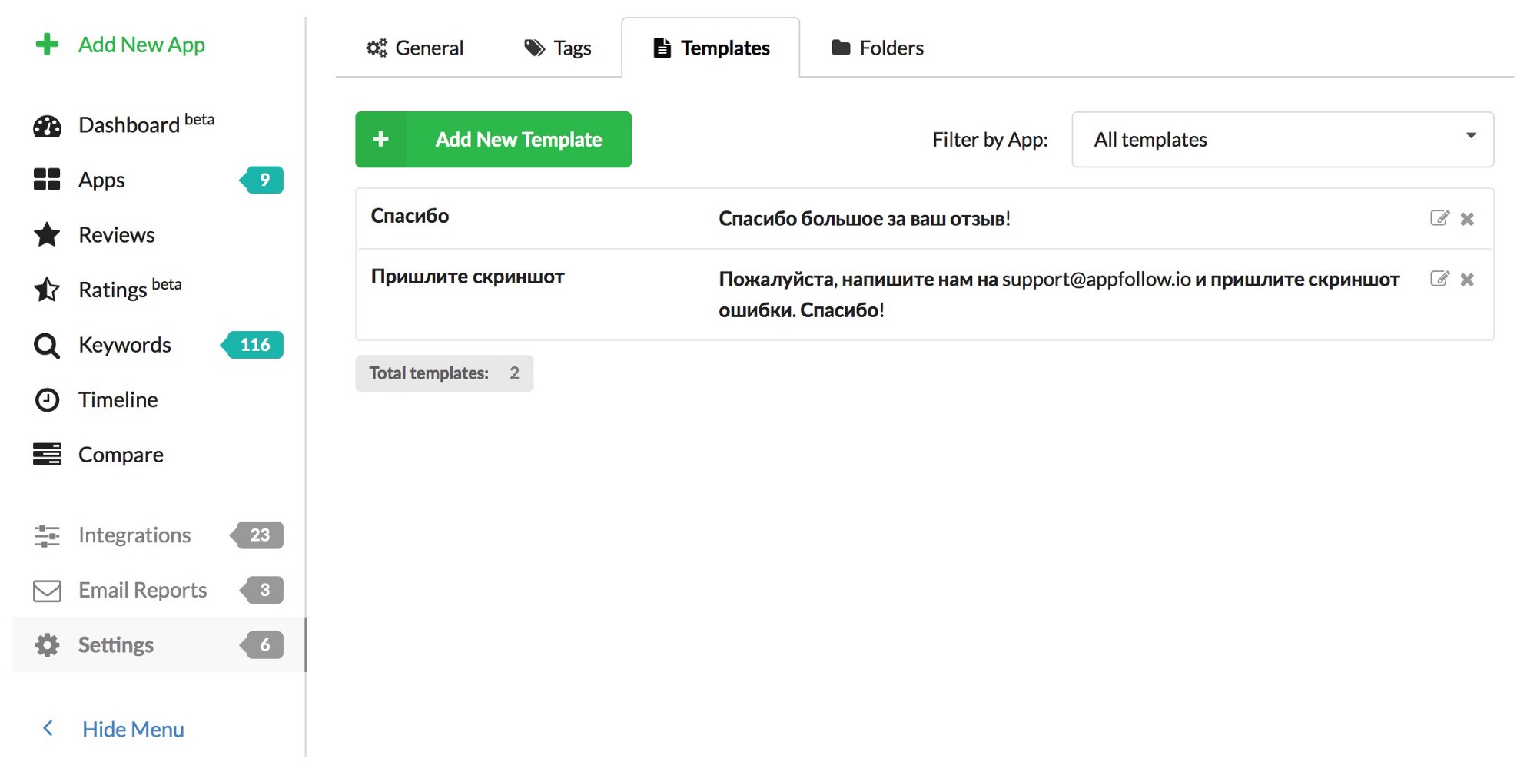Switch to the Folders tab

(878, 48)
